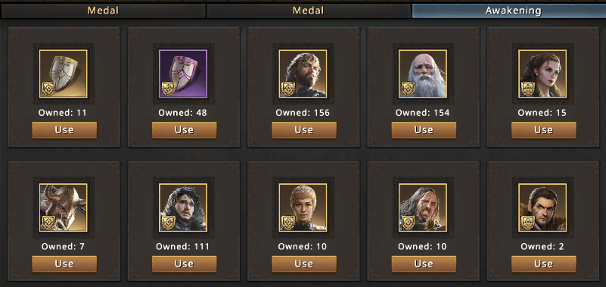The width and height of the screenshot is (606, 287).
Task: Switch to the Awakening tab
Action: coord(508,11)
